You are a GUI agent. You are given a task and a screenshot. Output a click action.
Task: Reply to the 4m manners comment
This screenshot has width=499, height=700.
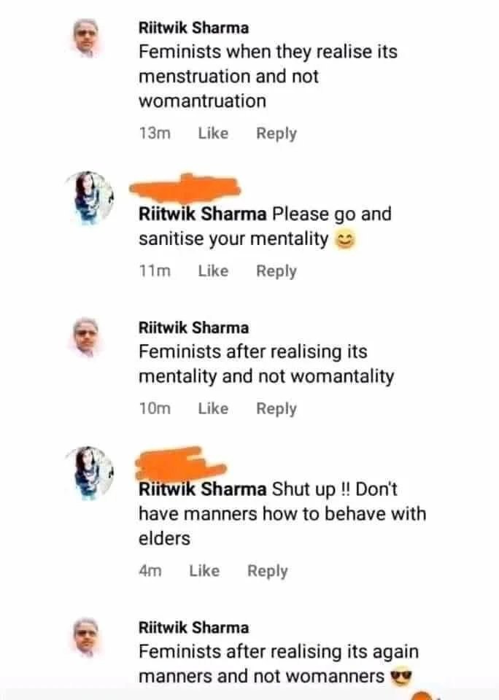click(267, 571)
